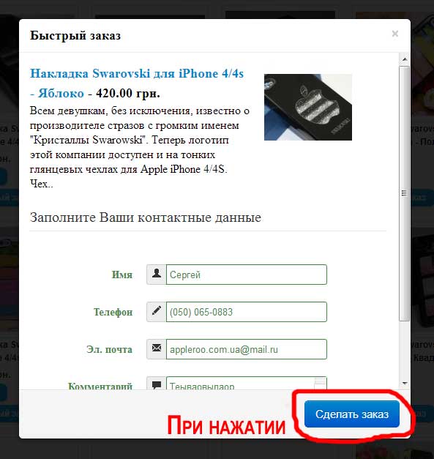
Task: Focus the Комментарий text area
Action: coord(247,383)
